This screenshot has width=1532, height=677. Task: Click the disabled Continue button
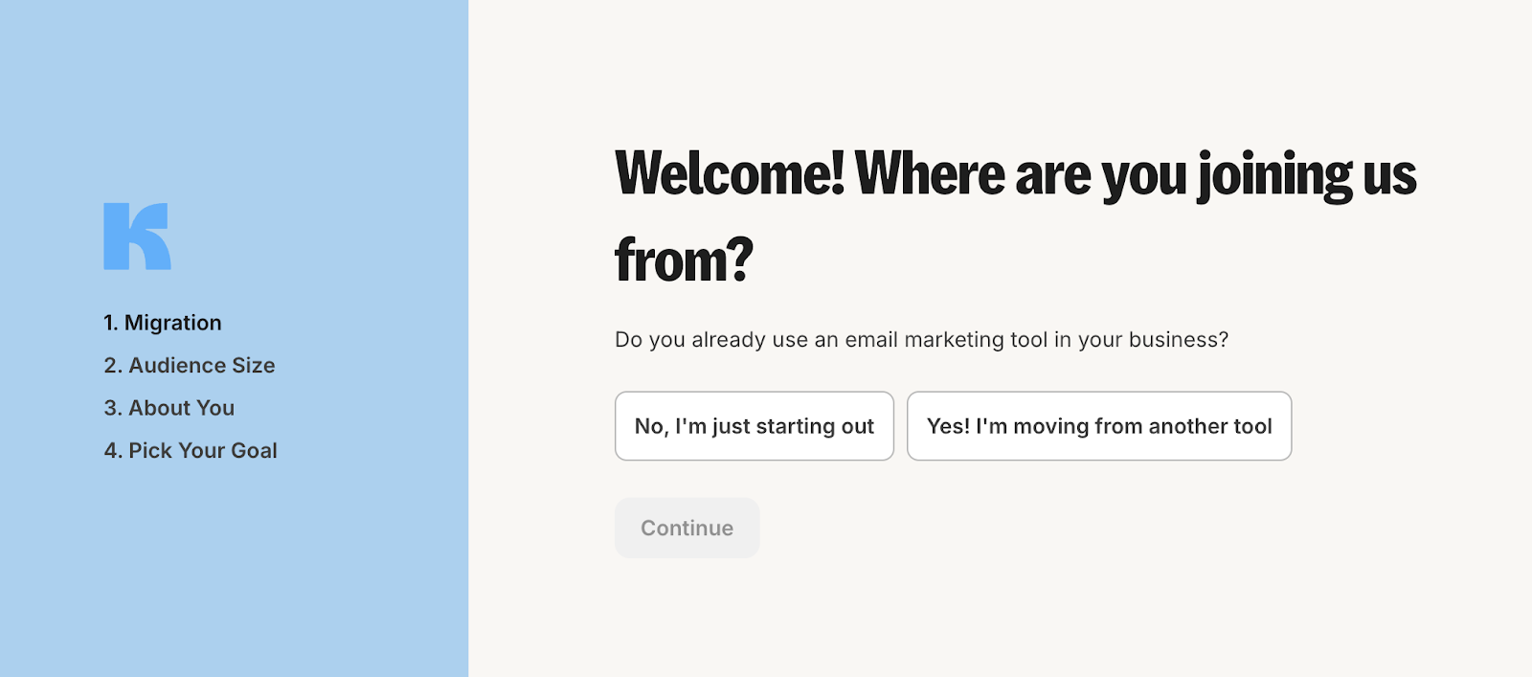click(687, 527)
